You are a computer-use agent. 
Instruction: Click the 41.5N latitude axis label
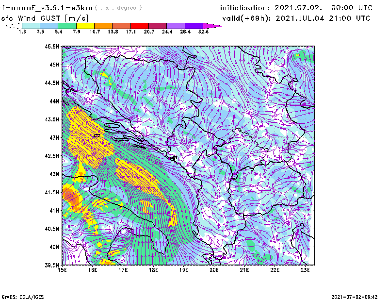point(52,192)
